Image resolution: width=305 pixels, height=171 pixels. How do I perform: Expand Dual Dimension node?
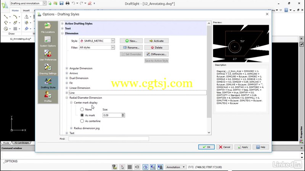[x=67, y=78]
